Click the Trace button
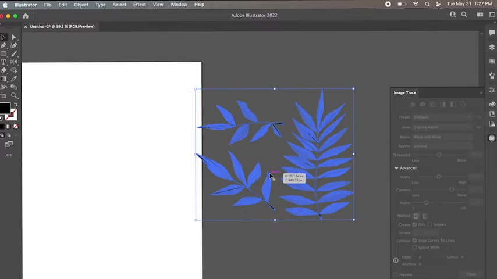Screen dimensions: 497x279 (x=471, y=274)
